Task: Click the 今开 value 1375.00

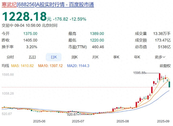Action: tap(30, 34)
